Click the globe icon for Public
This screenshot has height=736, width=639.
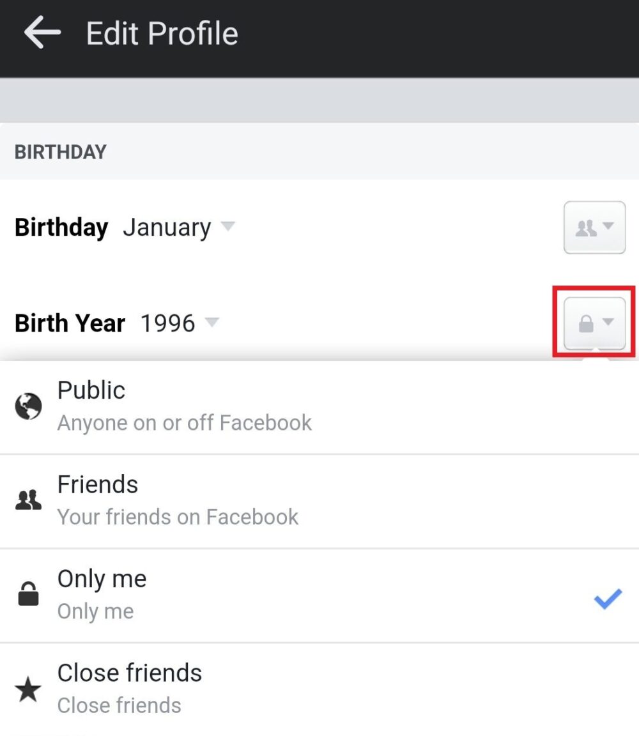28,406
